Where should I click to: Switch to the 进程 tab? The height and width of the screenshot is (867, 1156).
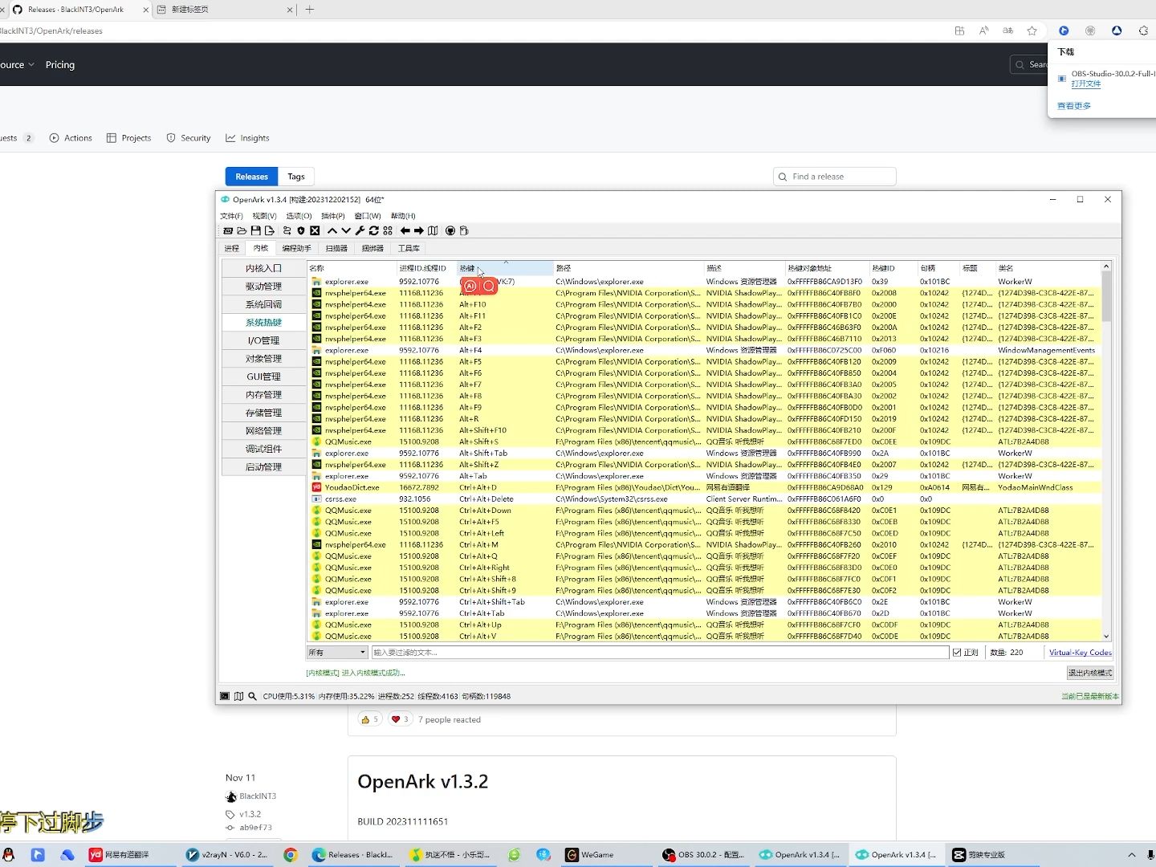tap(232, 248)
